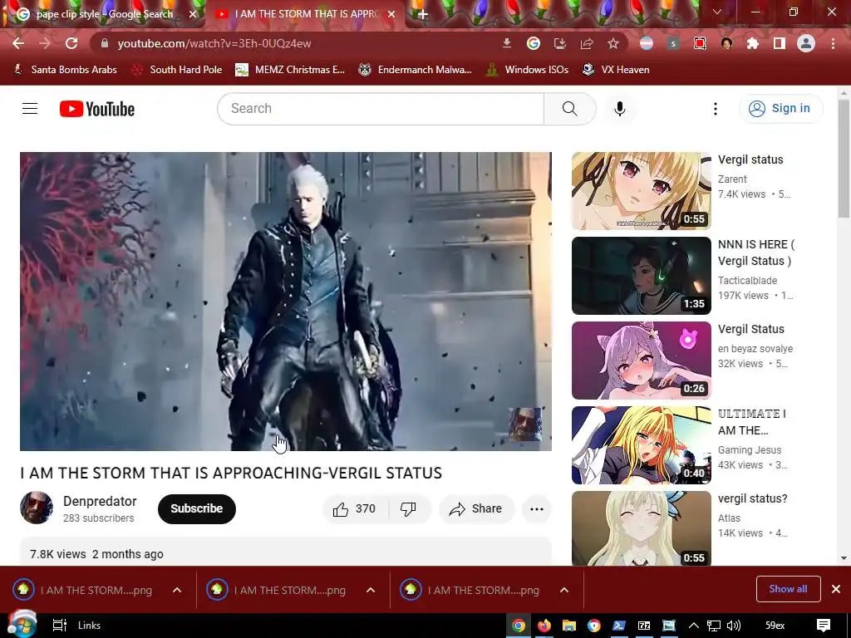Close the downloads bar
The width and height of the screenshot is (851, 638).
tap(836, 589)
